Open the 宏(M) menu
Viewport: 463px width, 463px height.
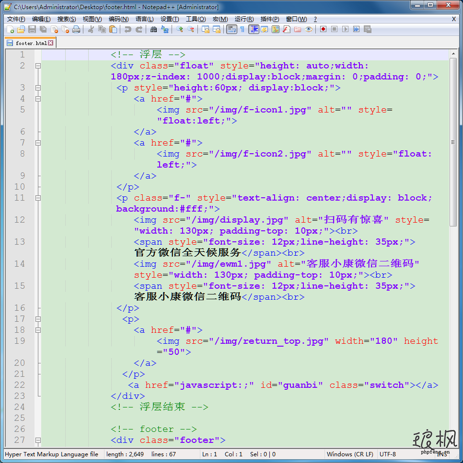(220, 19)
